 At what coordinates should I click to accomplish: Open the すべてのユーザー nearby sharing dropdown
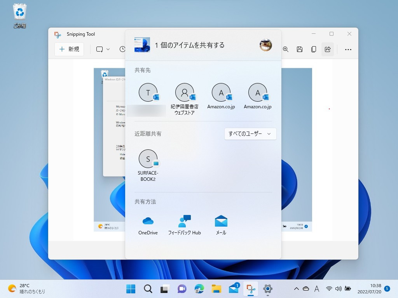[x=250, y=134]
